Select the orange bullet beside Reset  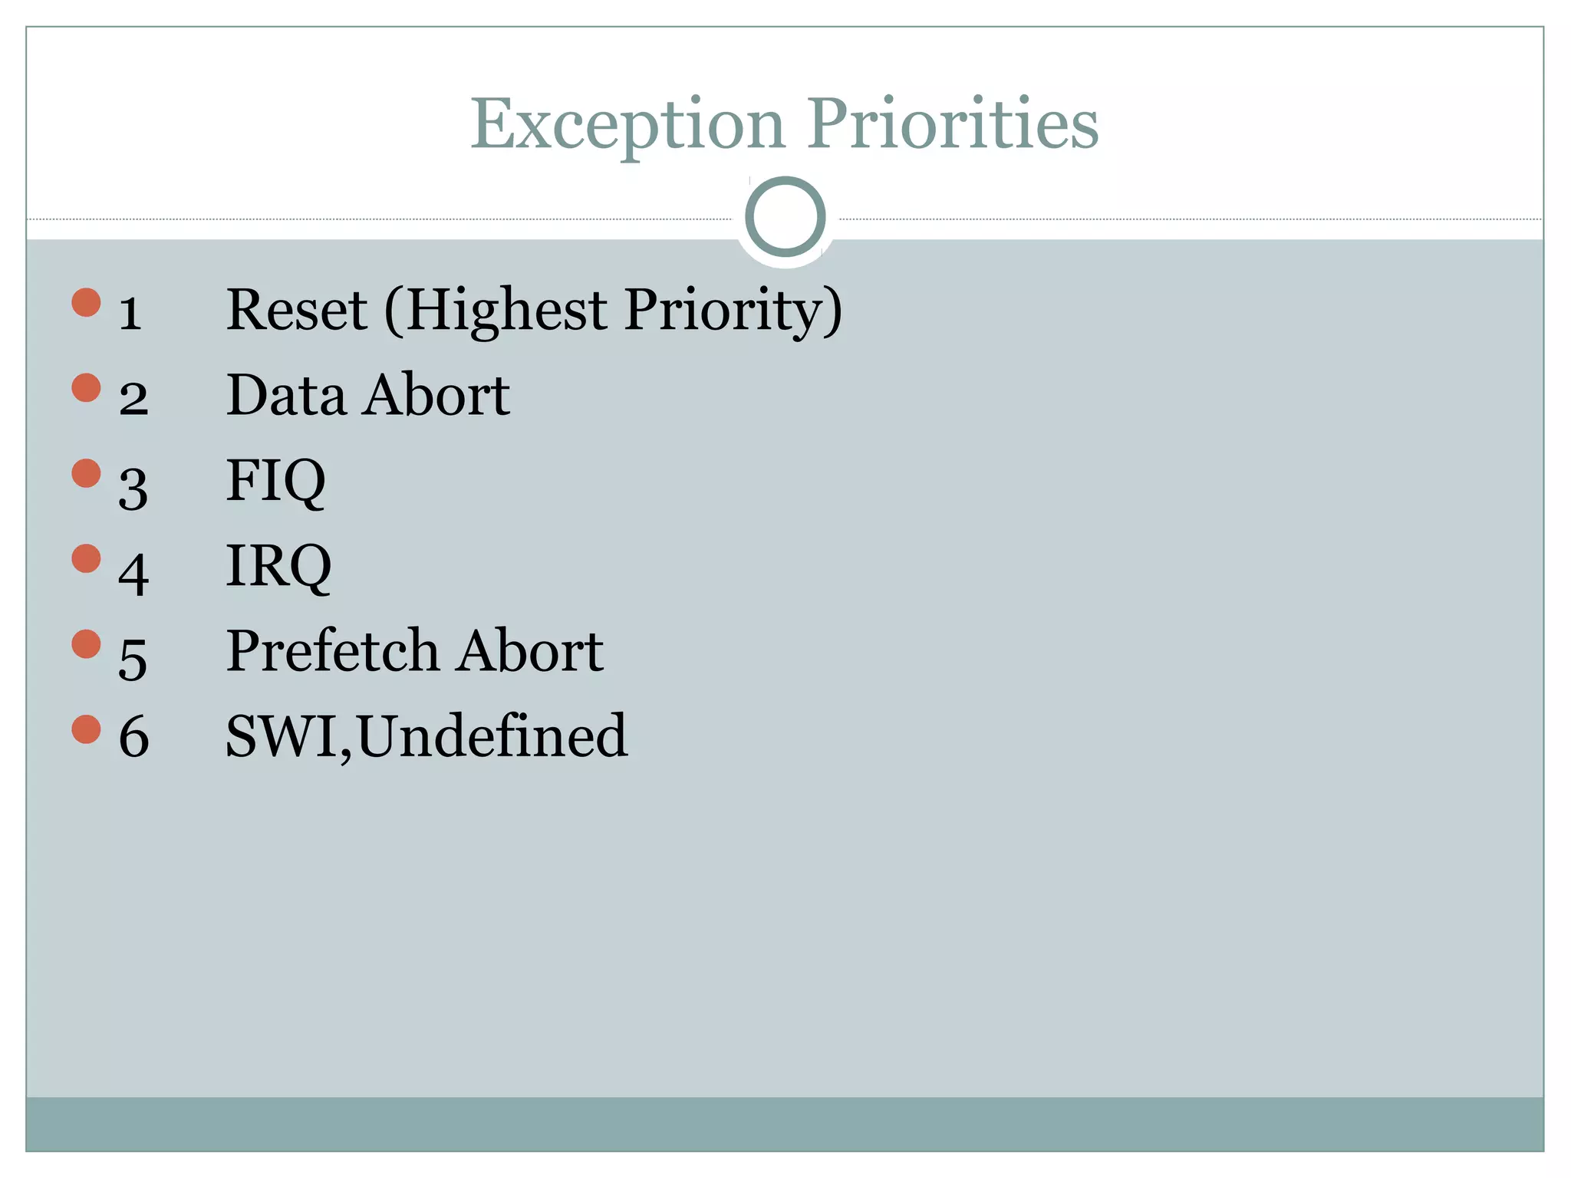point(87,302)
